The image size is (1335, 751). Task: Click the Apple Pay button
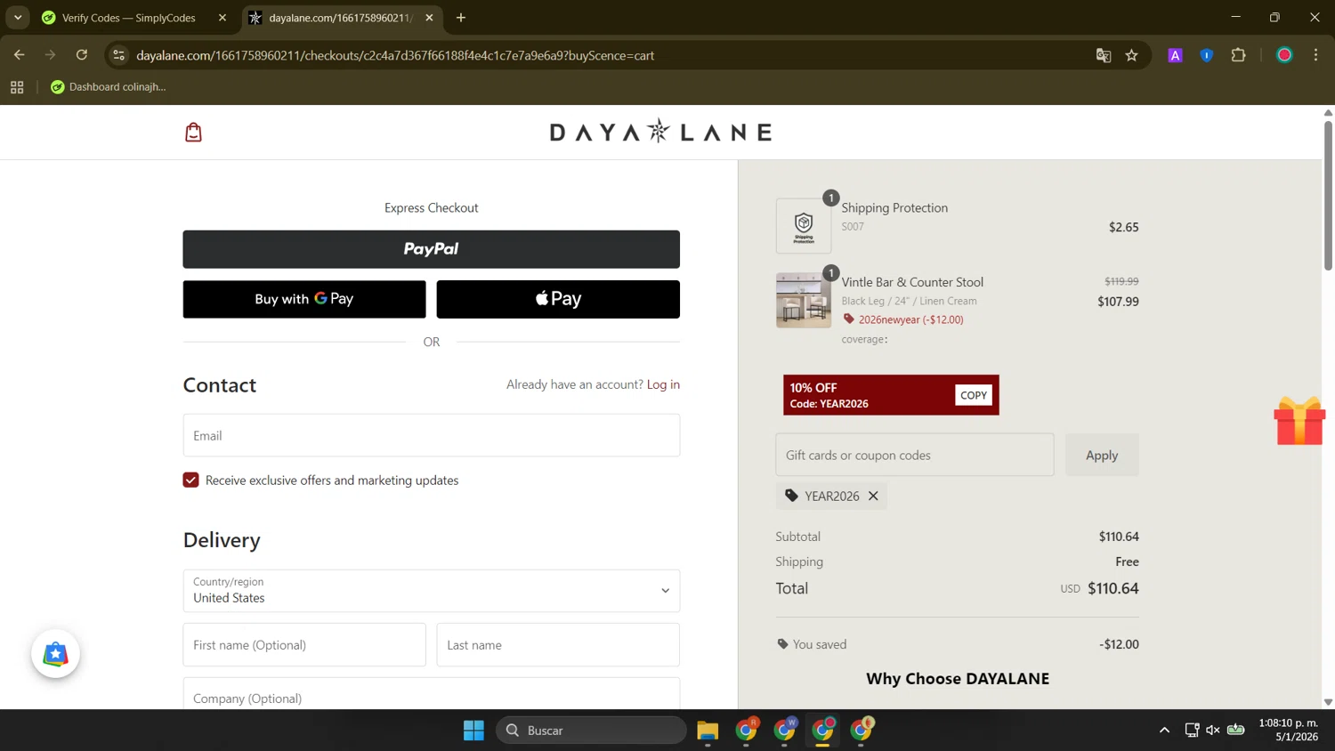[x=558, y=299]
